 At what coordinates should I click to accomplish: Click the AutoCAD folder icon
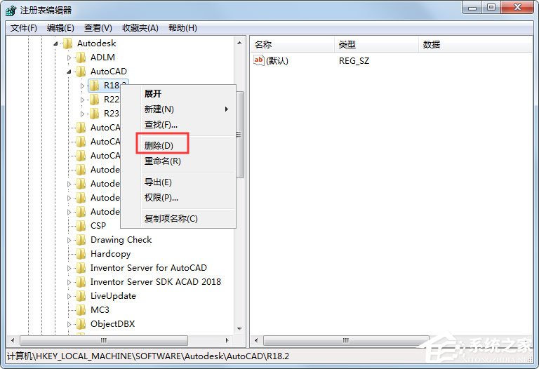(x=81, y=72)
